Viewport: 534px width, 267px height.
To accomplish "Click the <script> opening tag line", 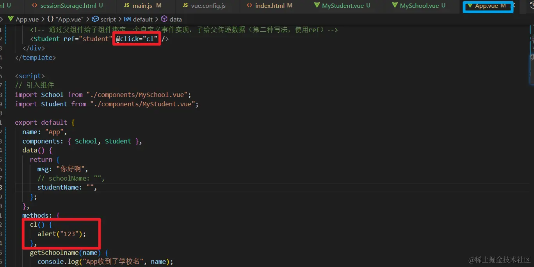I will [30, 76].
